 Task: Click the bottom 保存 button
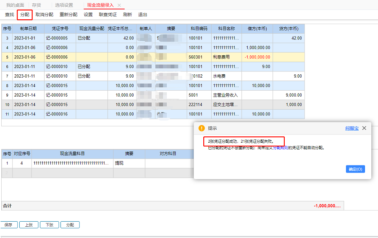click(8, 225)
